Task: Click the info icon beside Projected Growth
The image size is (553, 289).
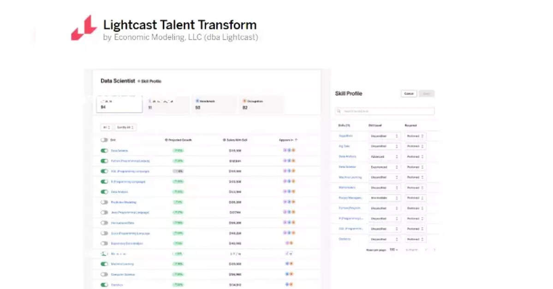Action: click(x=166, y=140)
